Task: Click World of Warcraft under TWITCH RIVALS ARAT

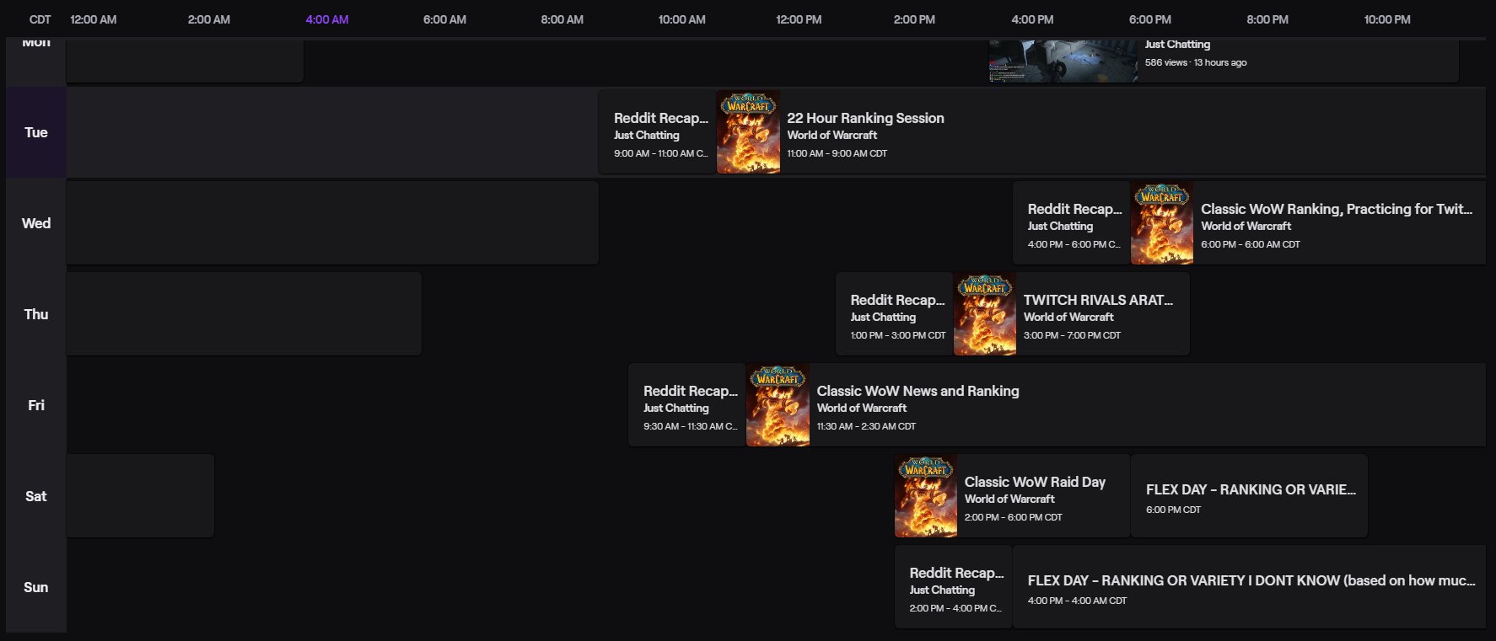Action: pyautogui.click(x=1068, y=317)
